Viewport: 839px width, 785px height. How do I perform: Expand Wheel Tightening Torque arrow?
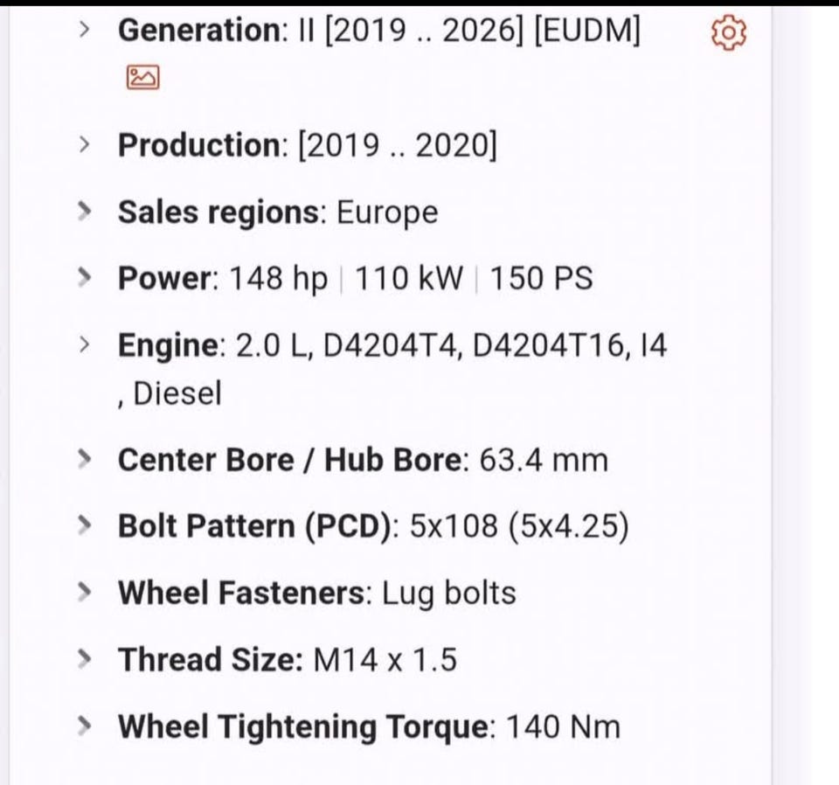pos(84,726)
